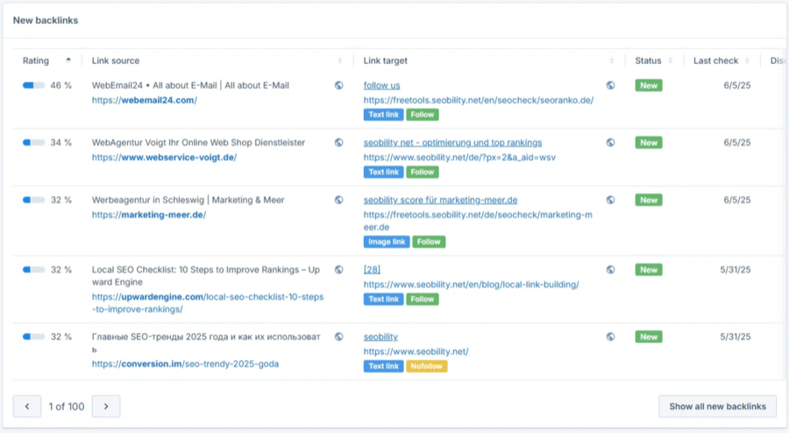The image size is (789, 433).
Task: Open https://www.webservice-voigt.de/ source link
Action: 164,158
